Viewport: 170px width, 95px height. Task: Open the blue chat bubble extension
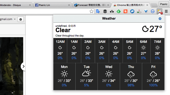tap(132, 11)
